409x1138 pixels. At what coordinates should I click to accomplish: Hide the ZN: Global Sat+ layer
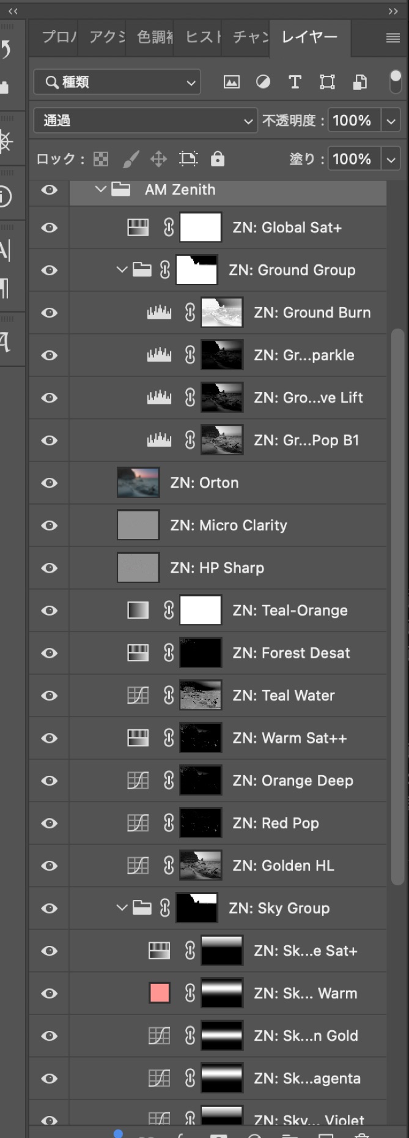50,228
